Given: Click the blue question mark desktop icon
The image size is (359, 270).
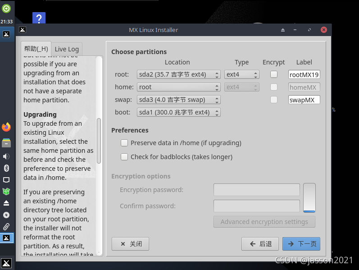Looking at the screenshot, I should coord(39,18).
